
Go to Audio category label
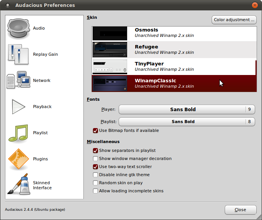click(x=39, y=28)
